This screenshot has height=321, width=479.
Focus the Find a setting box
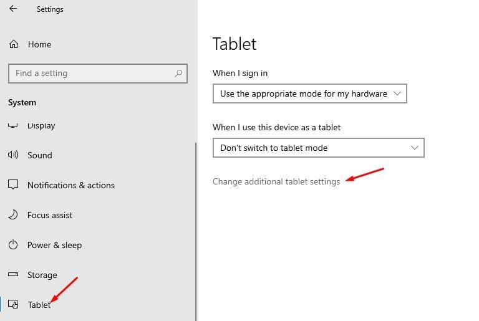tap(98, 74)
